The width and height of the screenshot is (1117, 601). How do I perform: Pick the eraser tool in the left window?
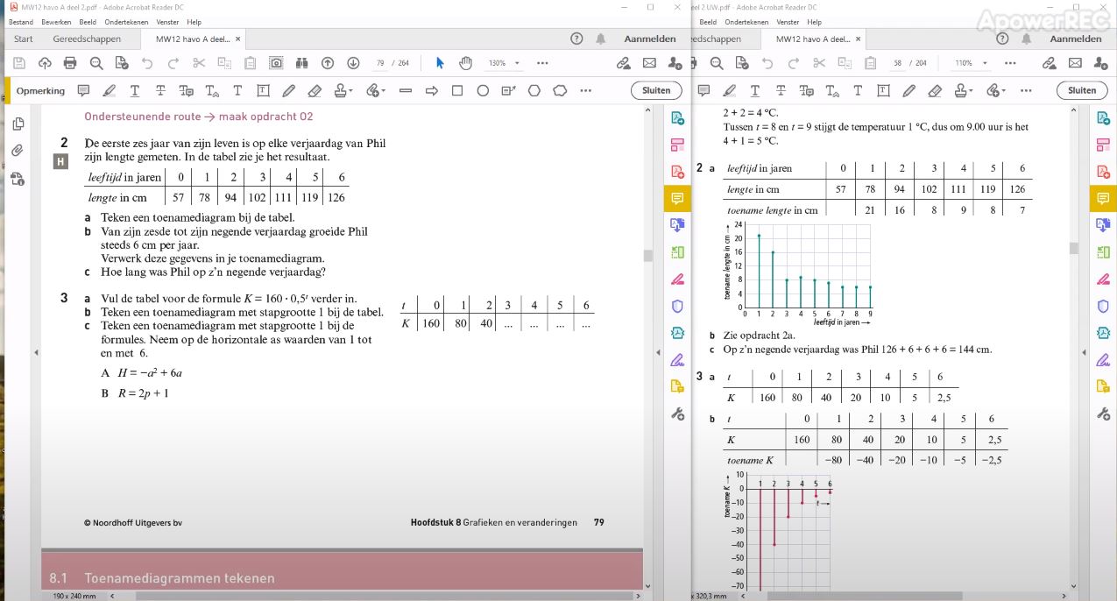pos(315,90)
